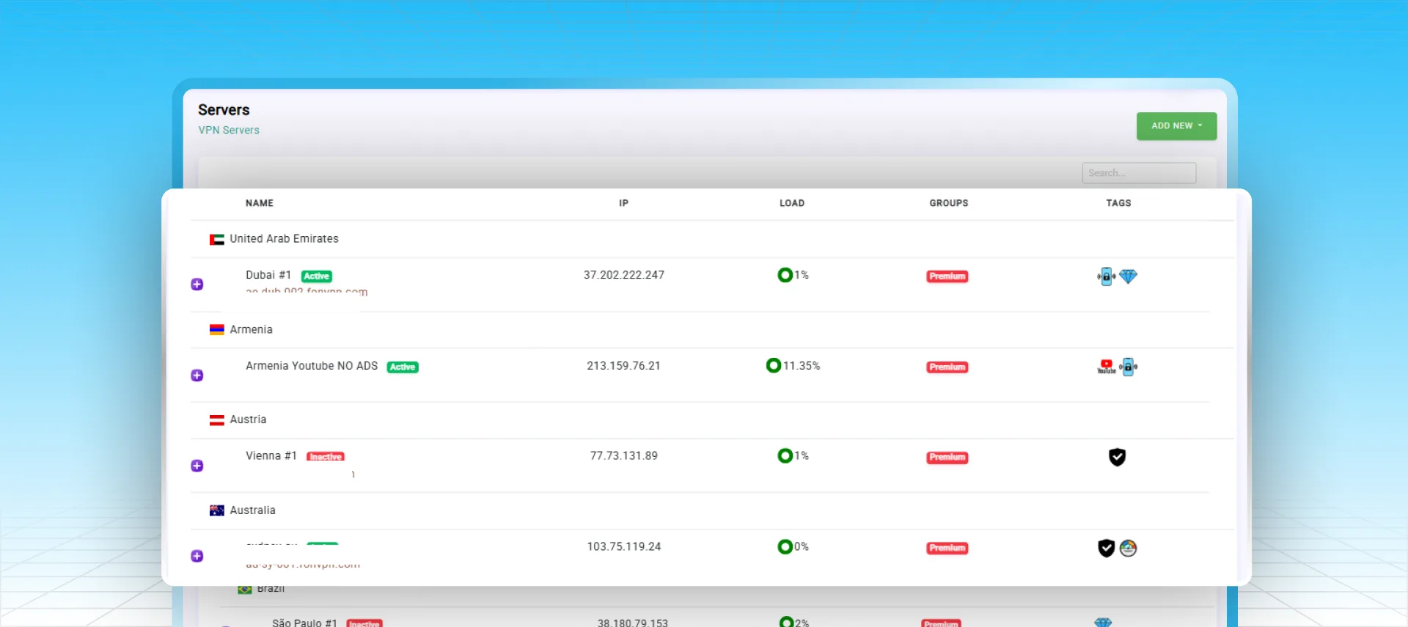Sort by the IP column header

(623, 203)
